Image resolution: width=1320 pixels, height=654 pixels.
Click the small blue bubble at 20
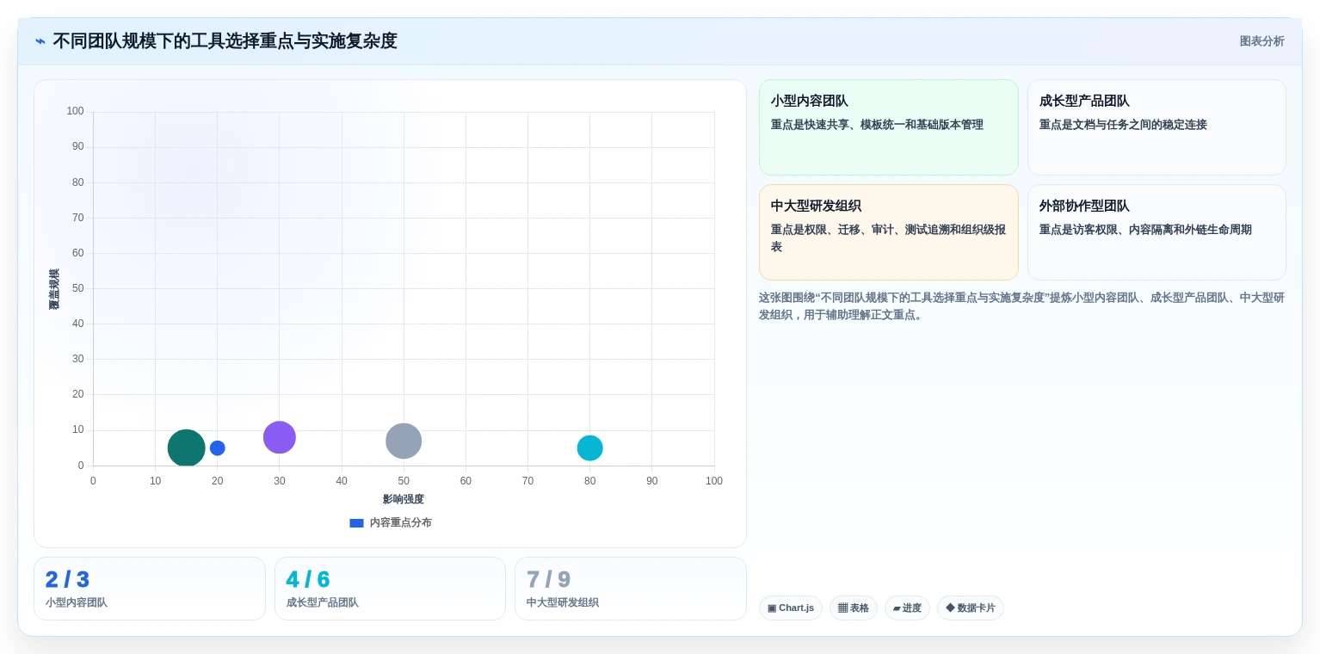(218, 447)
